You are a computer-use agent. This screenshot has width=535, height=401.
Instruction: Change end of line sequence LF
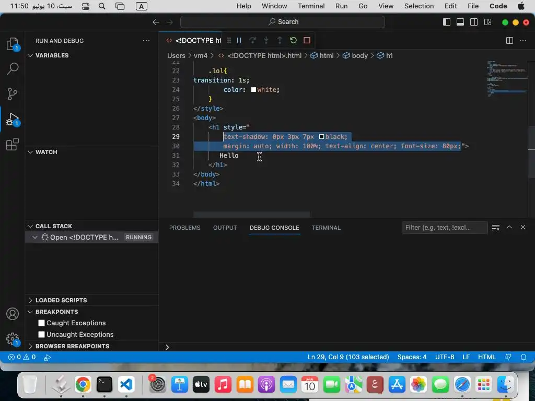466,357
